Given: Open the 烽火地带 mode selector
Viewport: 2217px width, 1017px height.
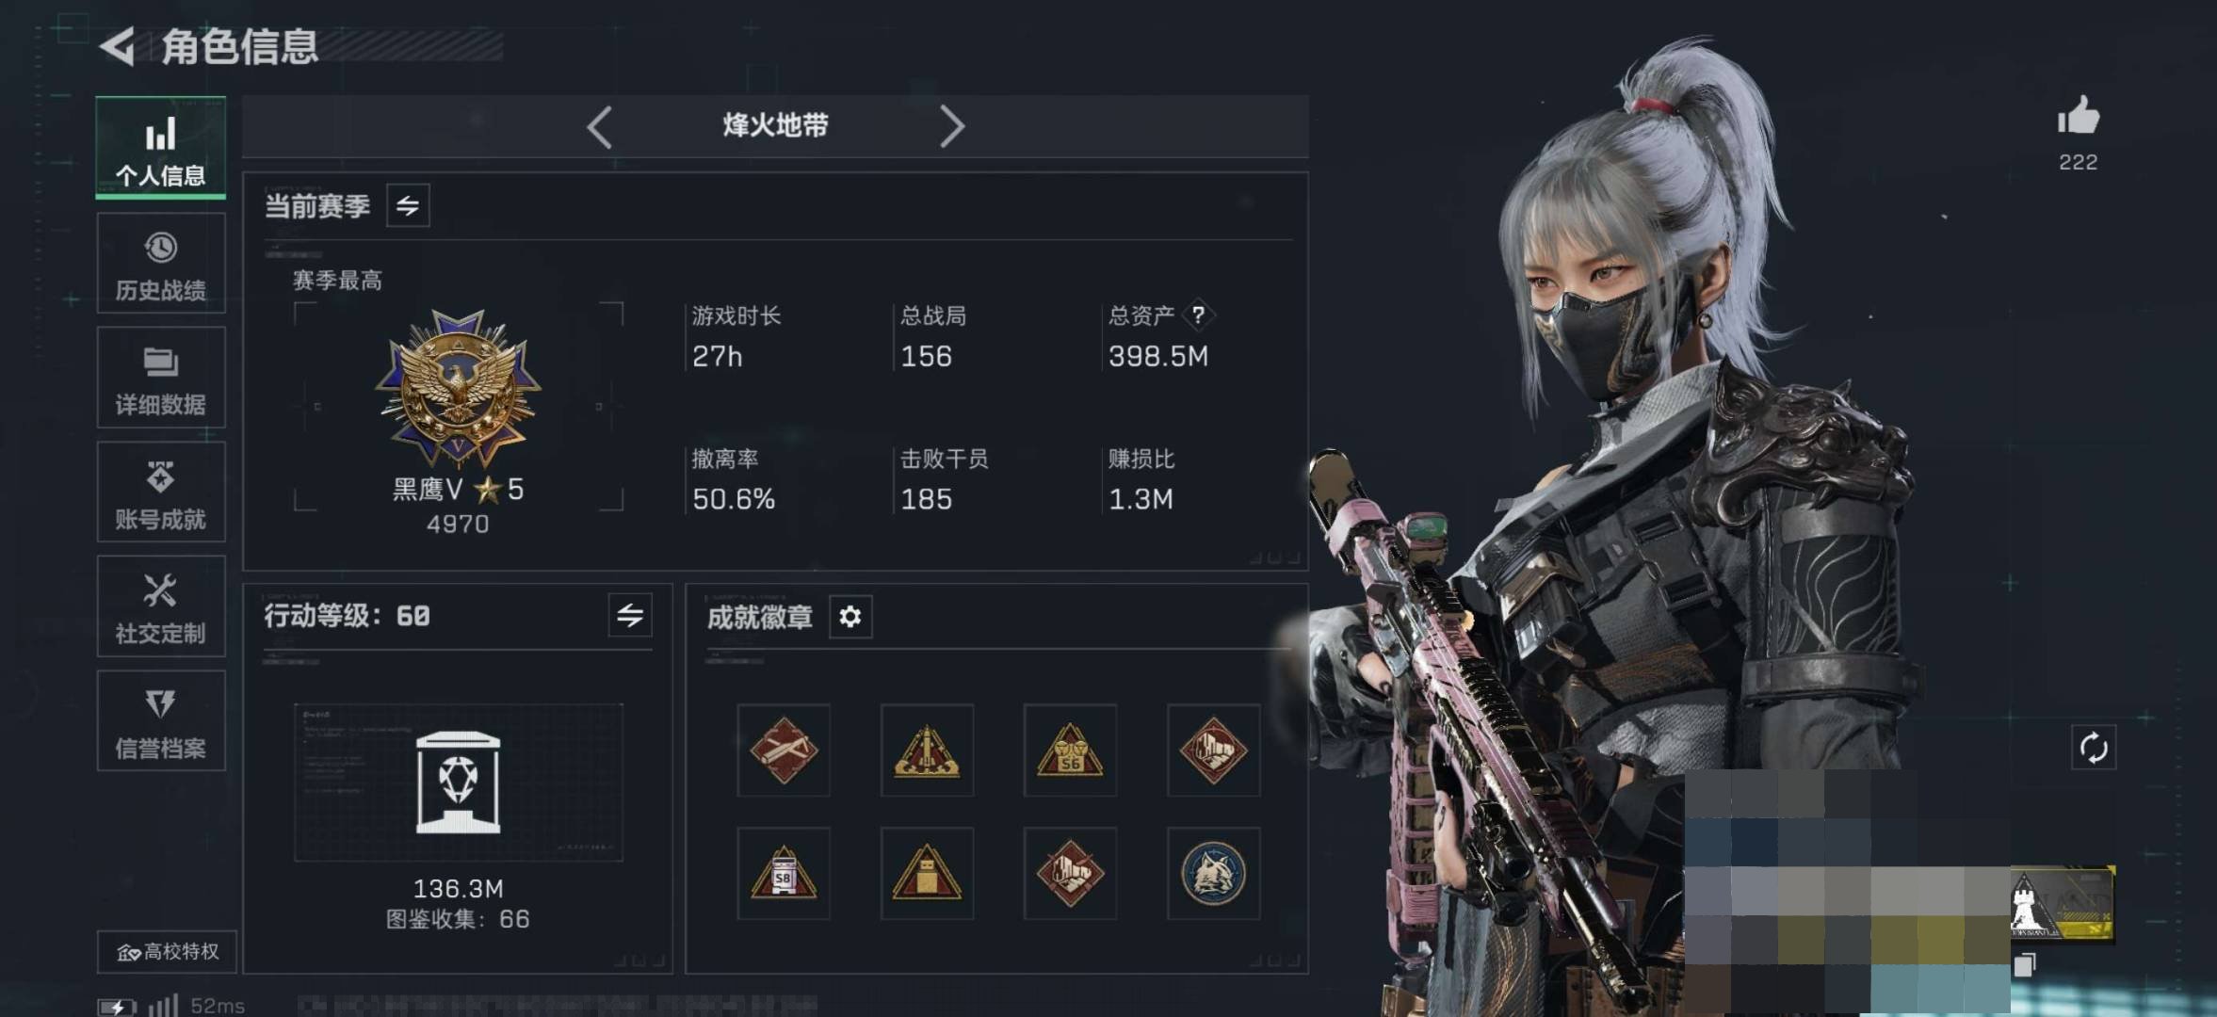Looking at the screenshot, I should pos(775,125).
